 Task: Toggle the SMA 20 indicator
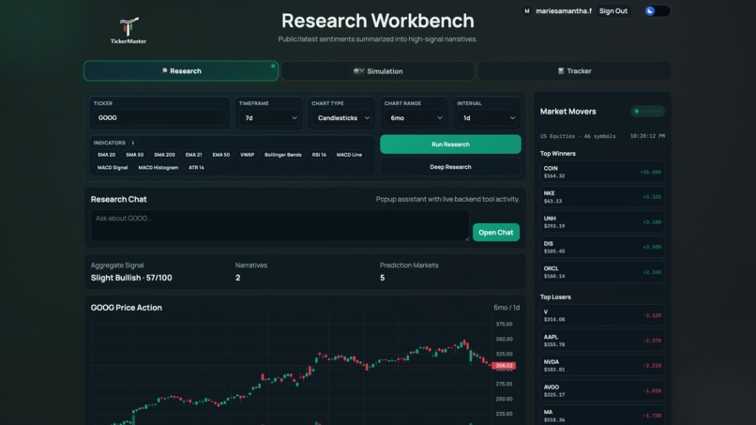tap(107, 155)
